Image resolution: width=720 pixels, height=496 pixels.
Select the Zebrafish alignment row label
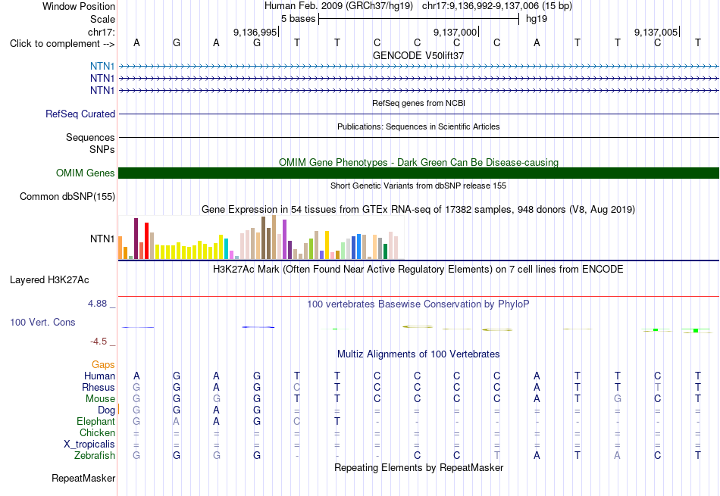[x=95, y=455]
